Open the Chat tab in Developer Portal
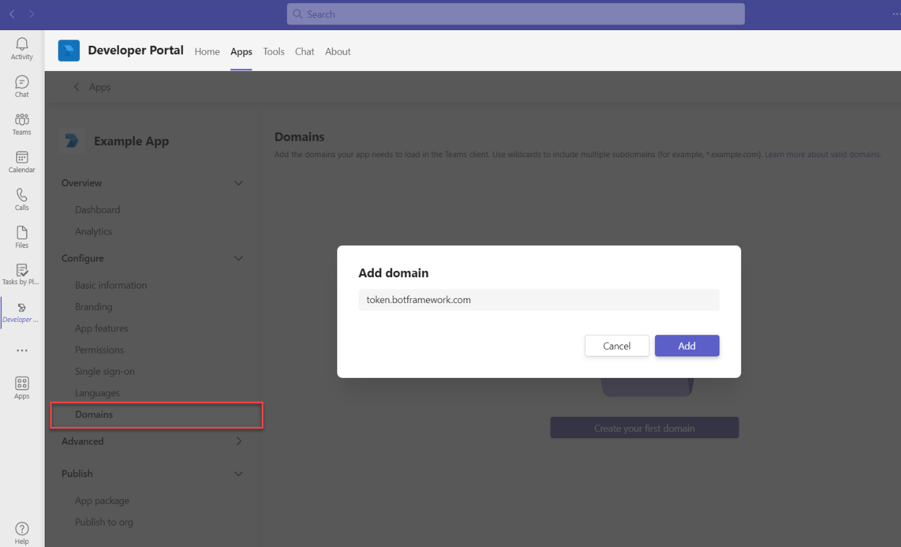This screenshot has width=901, height=547. tap(305, 52)
